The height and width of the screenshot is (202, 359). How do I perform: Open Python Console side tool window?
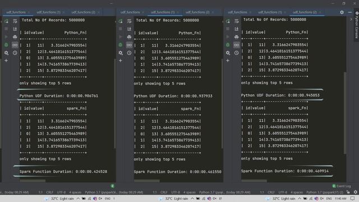pos(357,25)
